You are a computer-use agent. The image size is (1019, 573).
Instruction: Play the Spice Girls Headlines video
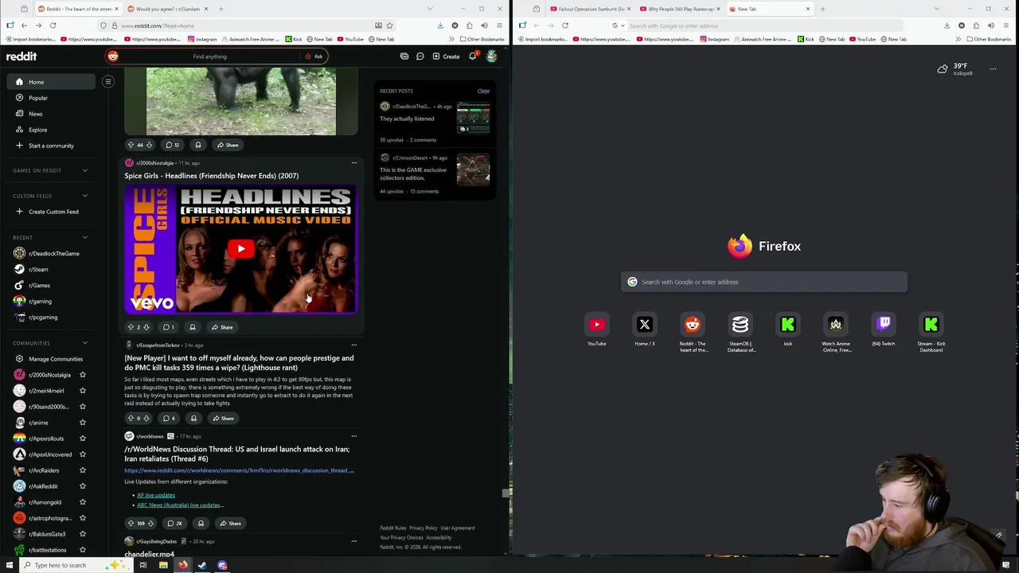point(241,249)
